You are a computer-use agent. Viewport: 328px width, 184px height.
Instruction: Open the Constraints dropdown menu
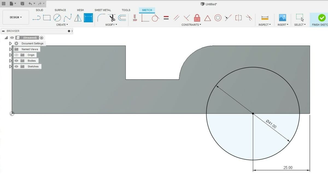click(191, 25)
